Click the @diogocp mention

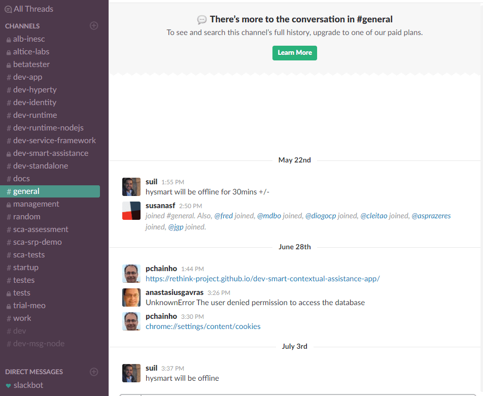point(321,216)
